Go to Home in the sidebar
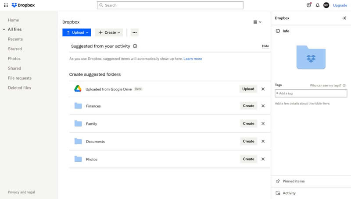 click(14, 20)
